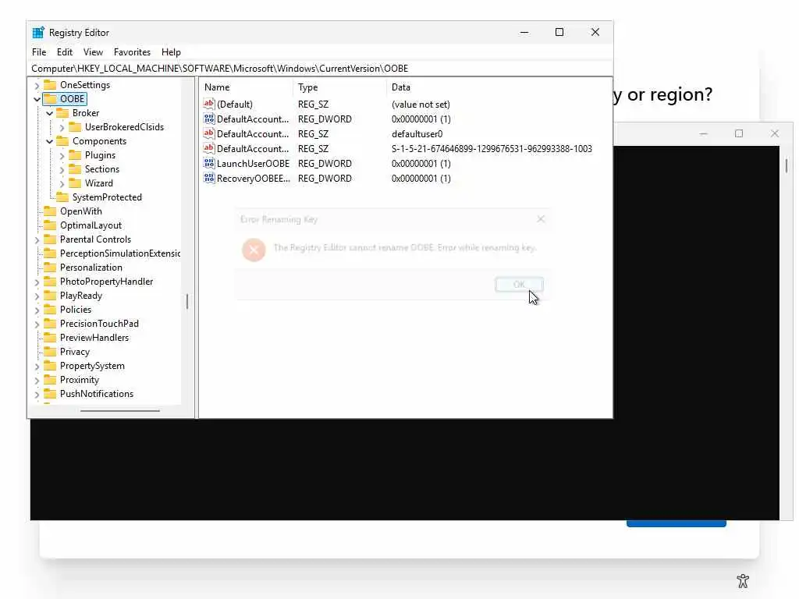Expand the Parental Controls key
Viewport: 799px width, 599px height.
coord(37,239)
